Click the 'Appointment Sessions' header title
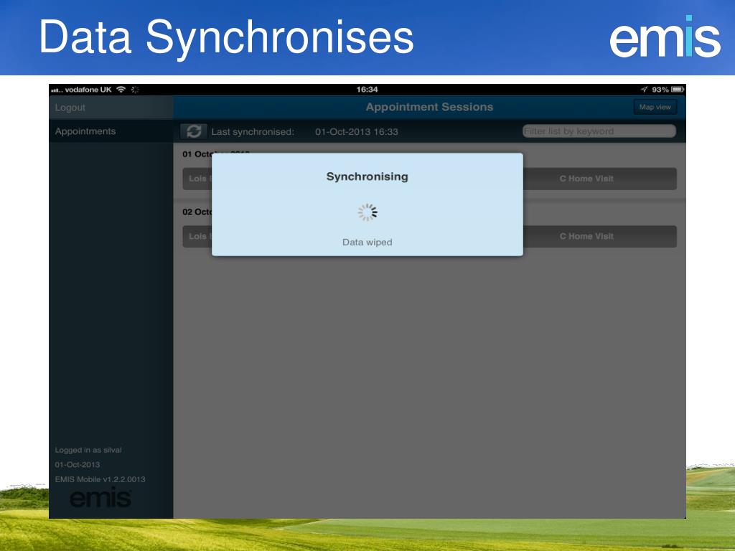The height and width of the screenshot is (551, 735). tap(429, 107)
